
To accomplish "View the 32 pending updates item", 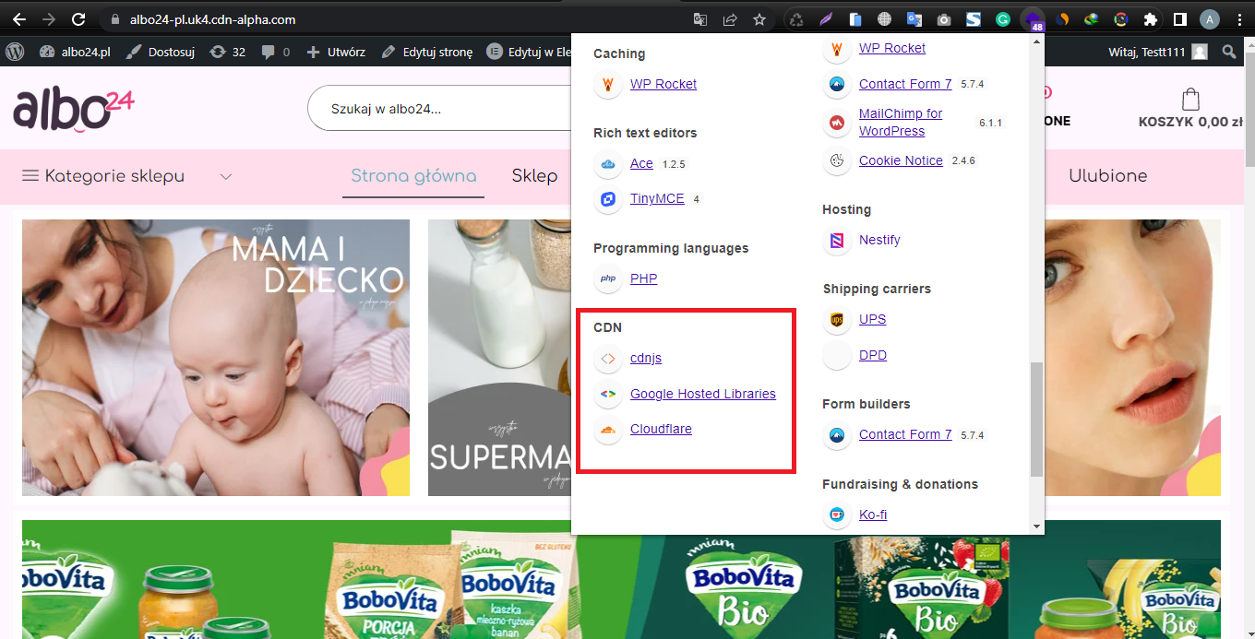I will [227, 52].
